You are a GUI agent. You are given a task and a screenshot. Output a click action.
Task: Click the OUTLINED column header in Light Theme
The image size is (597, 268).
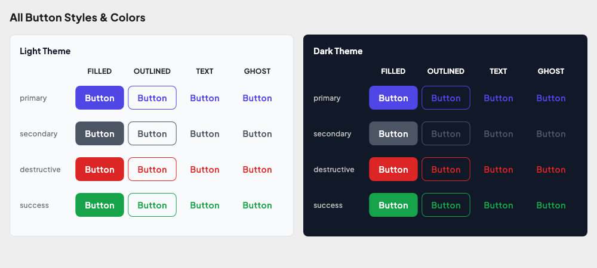[152, 71]
